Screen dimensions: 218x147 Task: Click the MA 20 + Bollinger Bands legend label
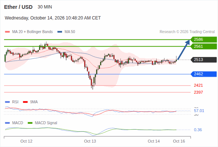33,32
